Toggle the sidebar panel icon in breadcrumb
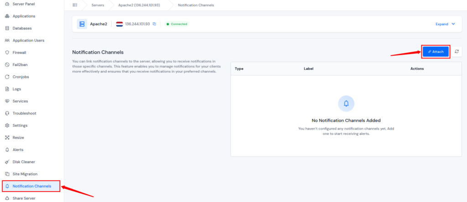The width and height of the screenshot is (467, 202). 75,5
